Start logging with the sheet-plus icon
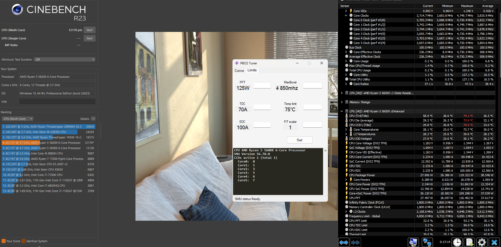This screenshot has width=501, height=247. tap(470, 242)
